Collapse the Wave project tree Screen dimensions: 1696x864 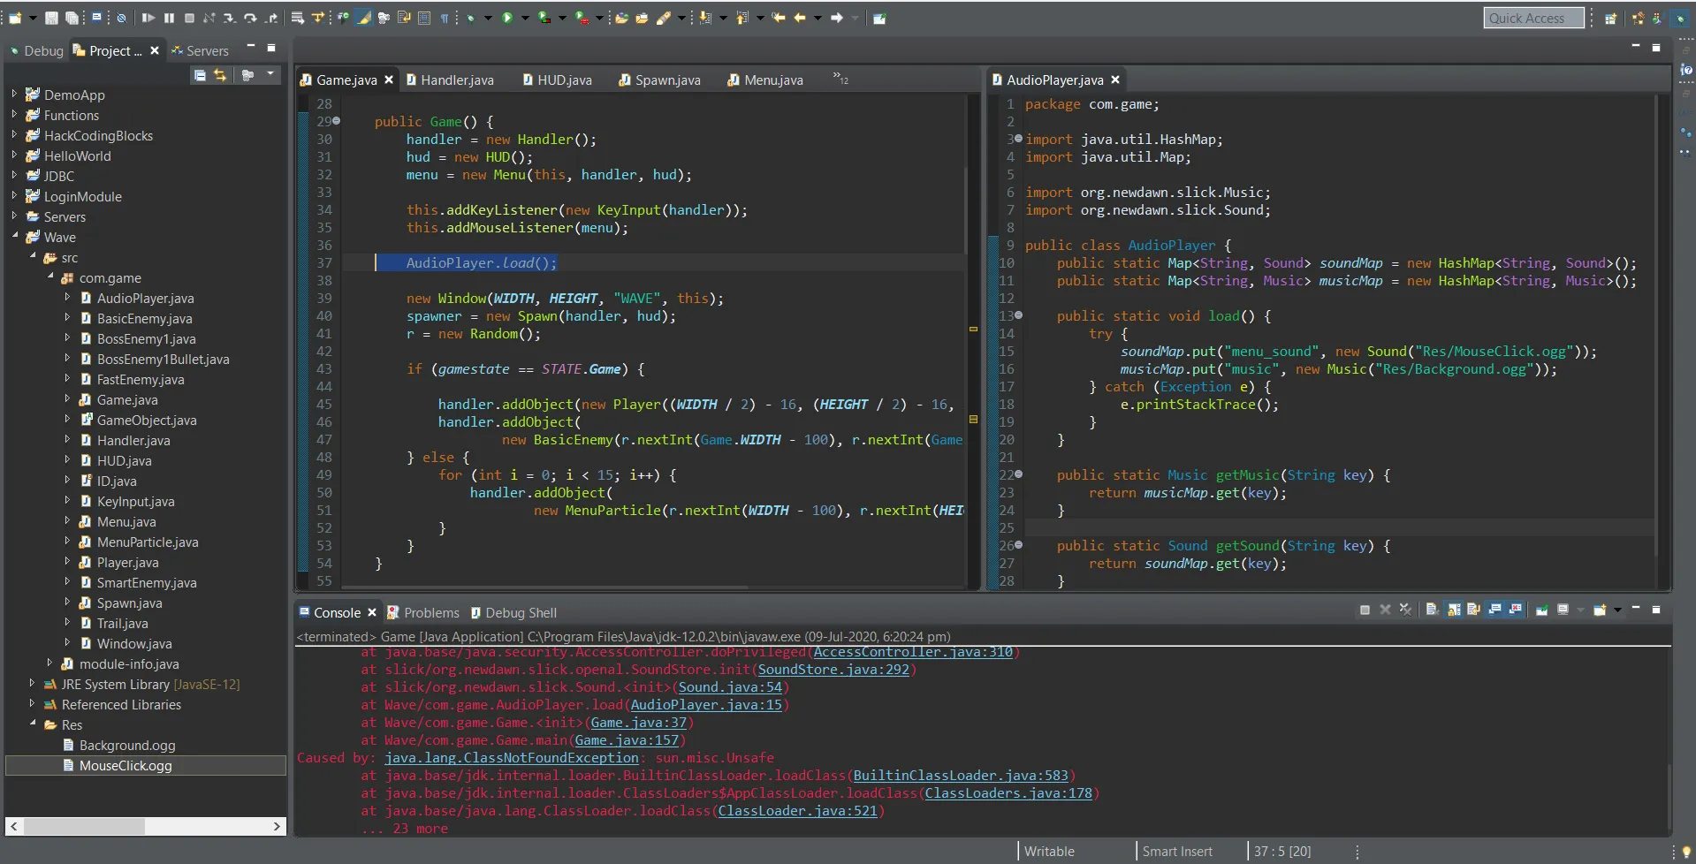click(x=14, y=236)
